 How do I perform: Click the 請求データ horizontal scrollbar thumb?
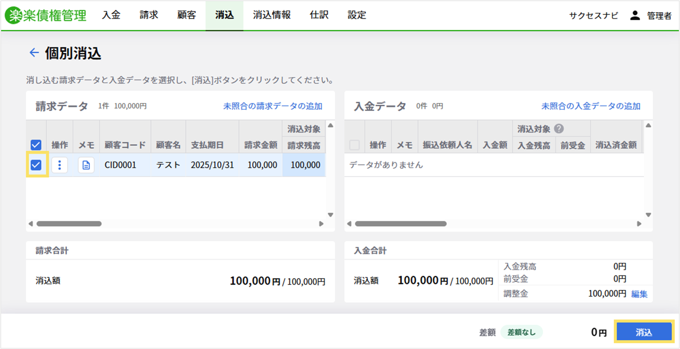pyautogui.click(x=69, y=224)
